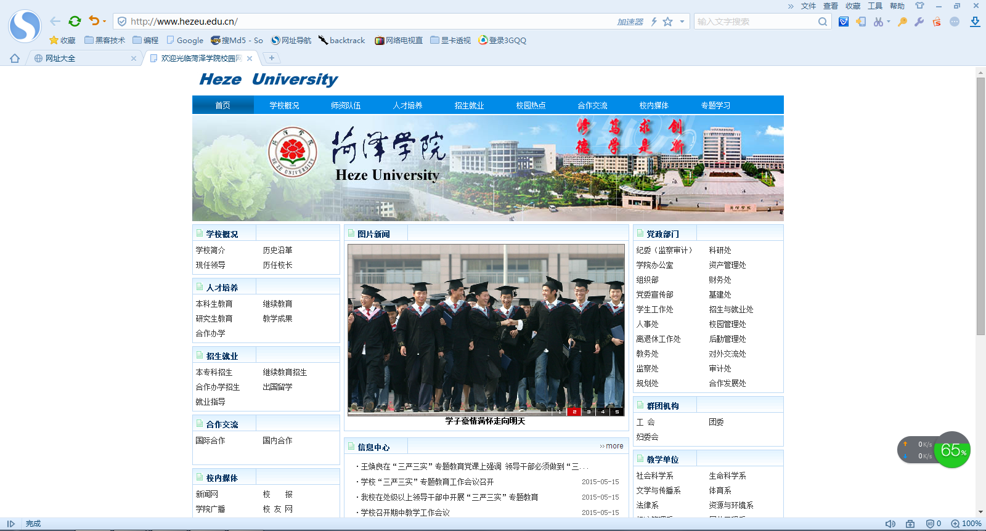This screenshot has height=531, width=986.
Task: Open downloads with the blue download arrow
Action: [x=975, y=22]
